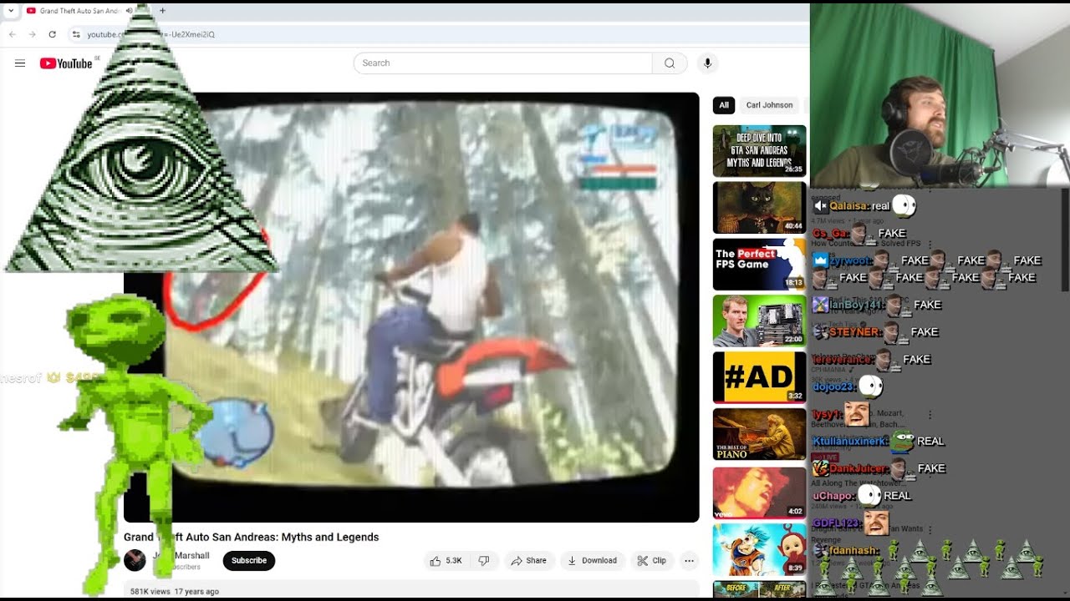Open the Jimi Hendrix 4:02 thumbnail
Image resolution: width=1070 pixels, height=601 pixels.
[x=759, y=492]
